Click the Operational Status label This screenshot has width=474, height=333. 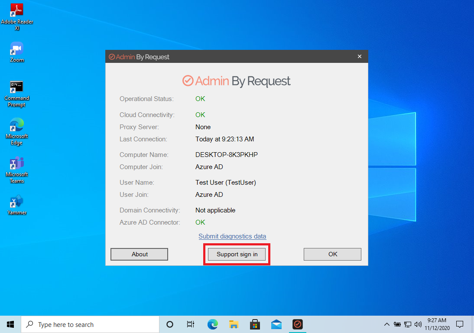pos(146,99)
